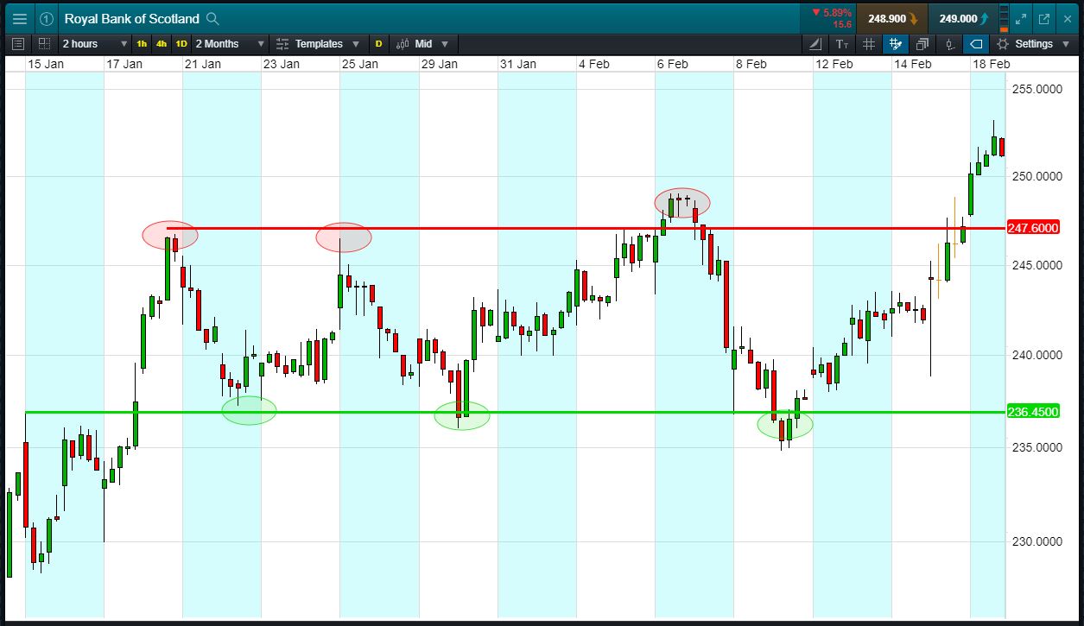
Task: Select the red 247.6000 resistance line label
Action: tap(1033, 229)
